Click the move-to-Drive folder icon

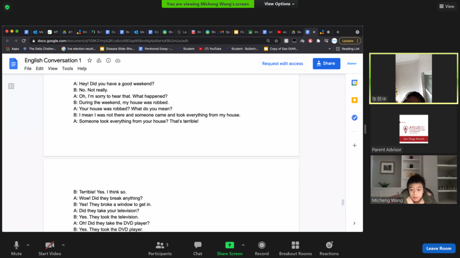(99, 60)
